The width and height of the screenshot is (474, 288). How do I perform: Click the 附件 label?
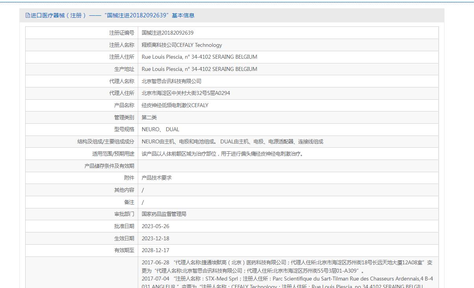pyautogui.click(x=129, y=178)
